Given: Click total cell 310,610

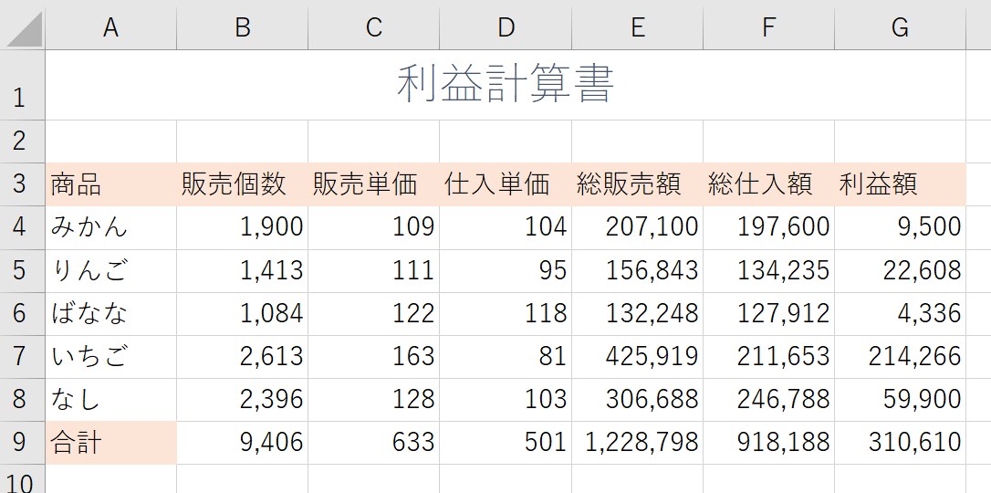Looking at the screenshot, I should point(901,443).
